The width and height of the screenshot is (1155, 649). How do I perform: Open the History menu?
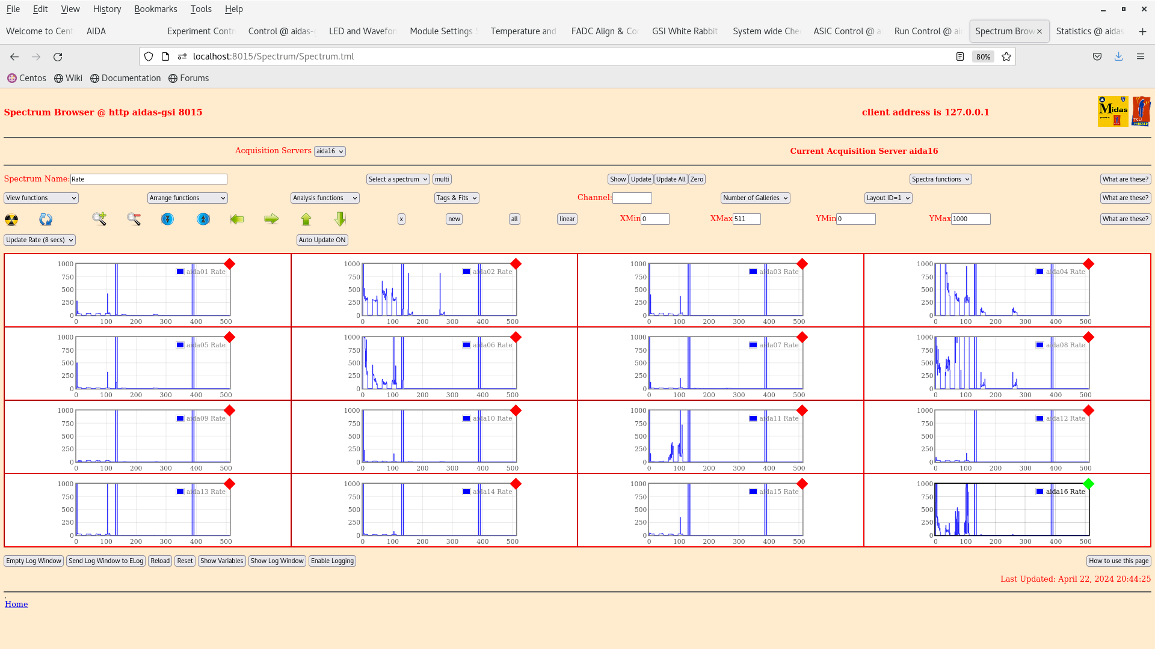pyautogui.click(x=107, y=9)
